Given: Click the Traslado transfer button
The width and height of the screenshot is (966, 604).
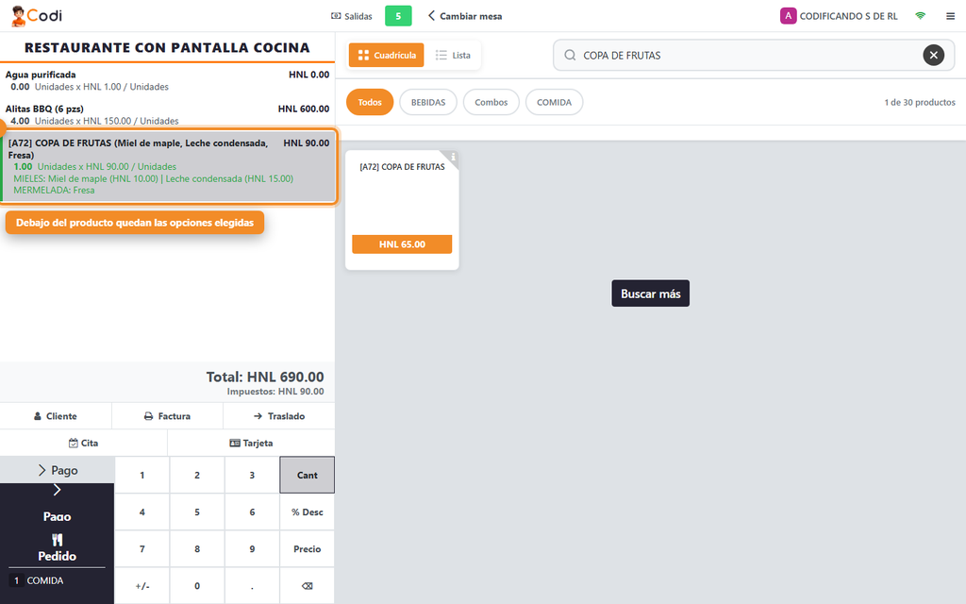Looking at the screenshot, I should point(279,416).
